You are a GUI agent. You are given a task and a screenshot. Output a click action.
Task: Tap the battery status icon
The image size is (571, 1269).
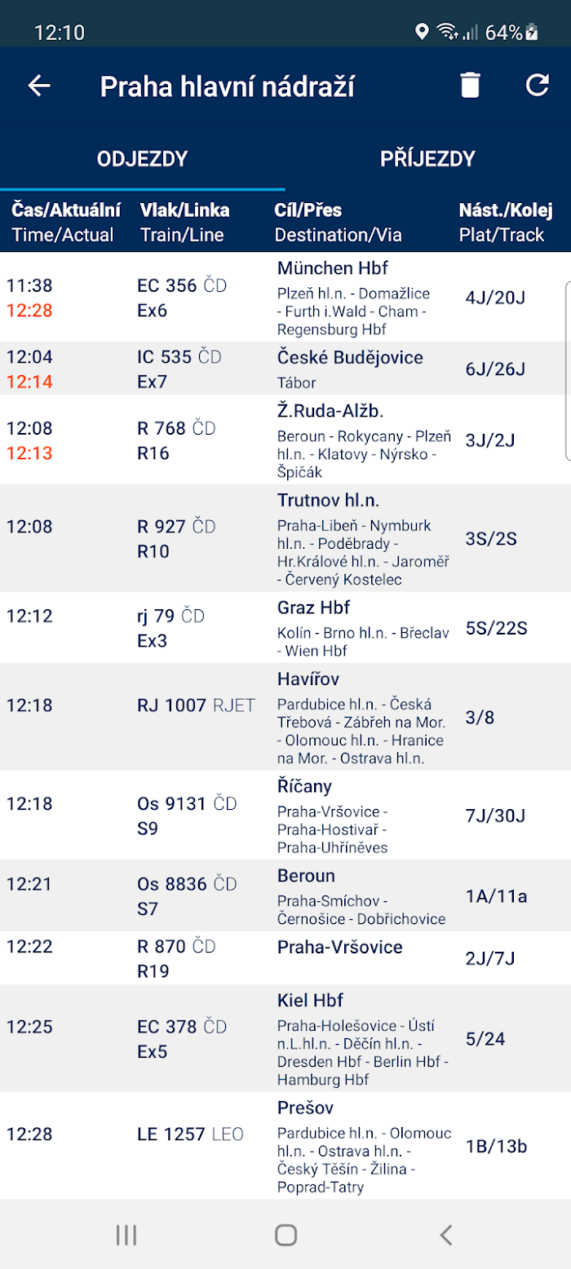coord(533,33)
